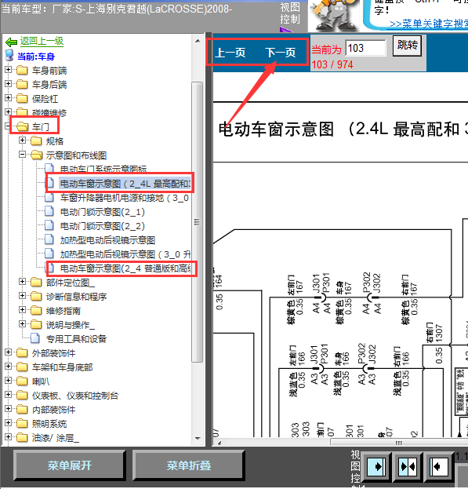Viewport: 468px width, 489px height.
Task: Open 专用工具和设备 document
Action: pos(77,338)
